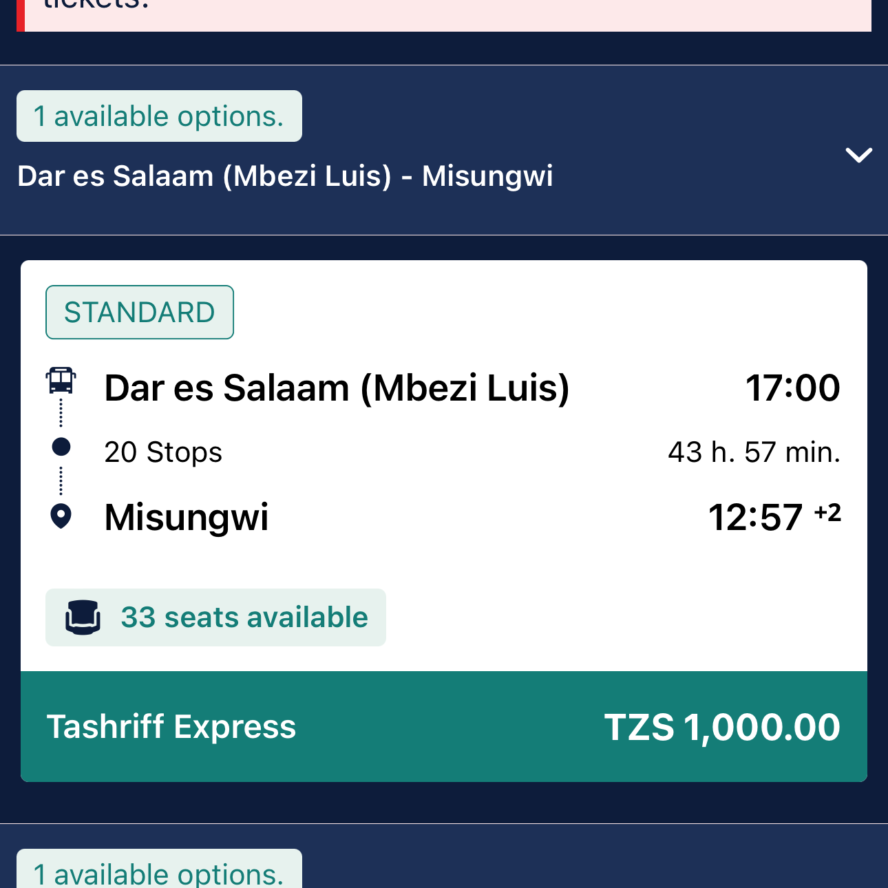Collapse the route section using the chevron arrow
The width and height of the screenshot is (888, 888).
pyautogui.click(x=858, y=155)
